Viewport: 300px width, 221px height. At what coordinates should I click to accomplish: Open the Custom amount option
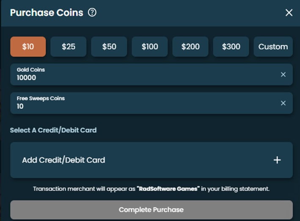(273, 47)
